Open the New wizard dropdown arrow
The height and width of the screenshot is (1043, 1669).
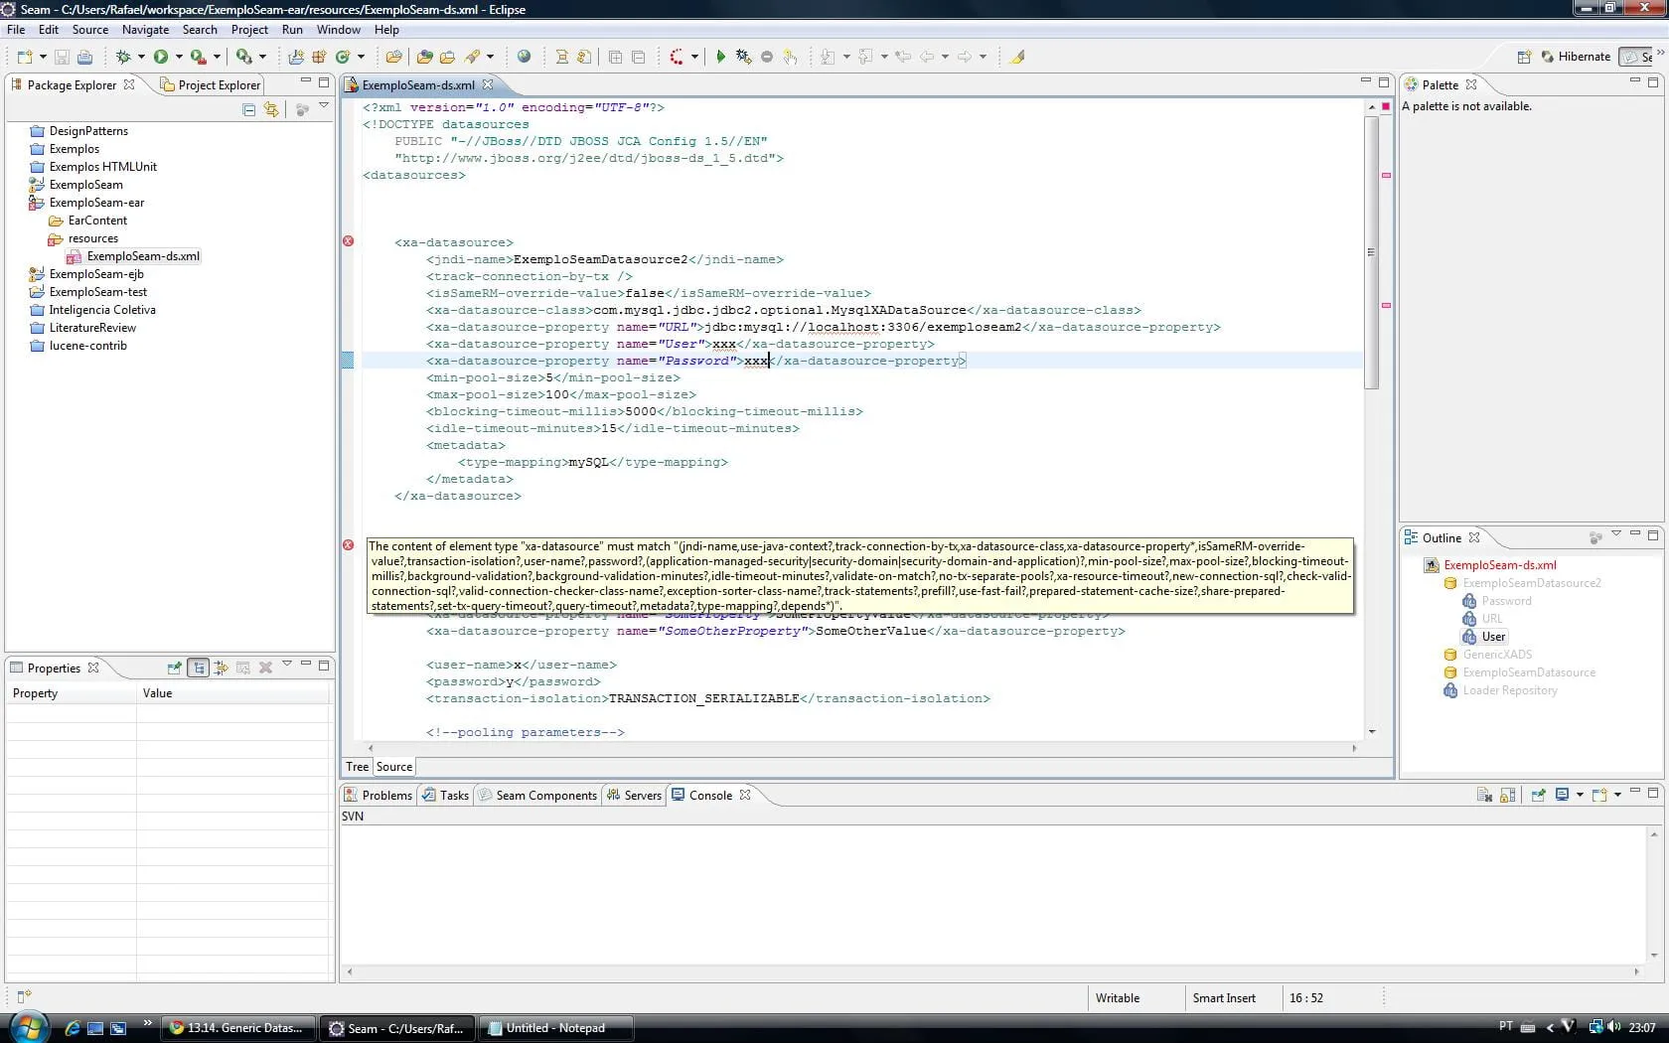(43, 57)
